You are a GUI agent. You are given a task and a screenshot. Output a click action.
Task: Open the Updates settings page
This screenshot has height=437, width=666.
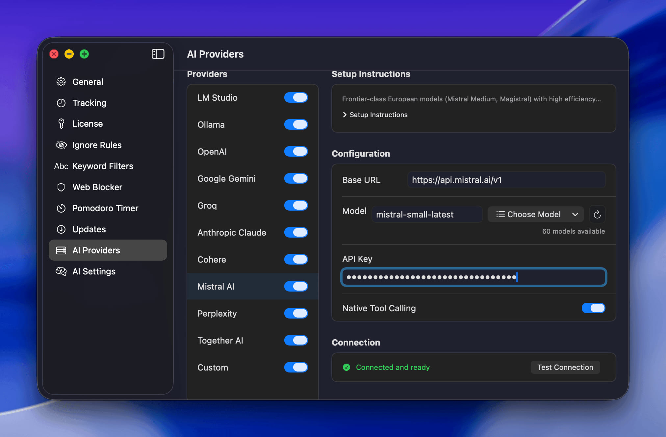(89, 229)
